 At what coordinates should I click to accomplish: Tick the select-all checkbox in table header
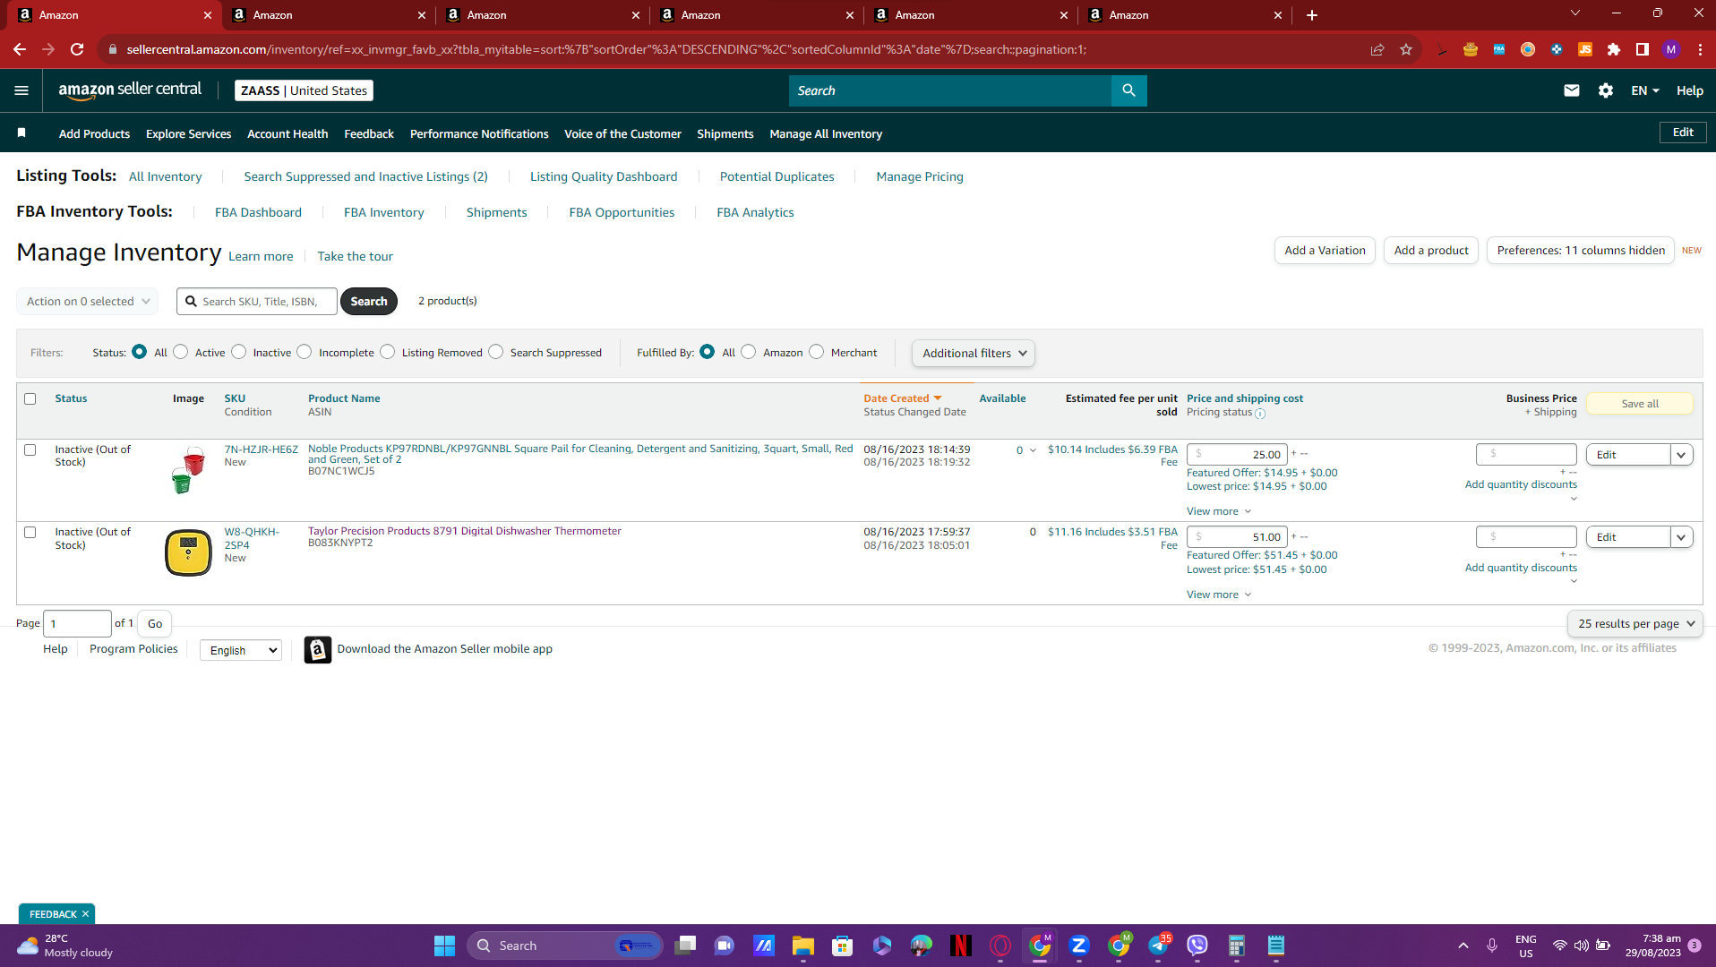30,399
